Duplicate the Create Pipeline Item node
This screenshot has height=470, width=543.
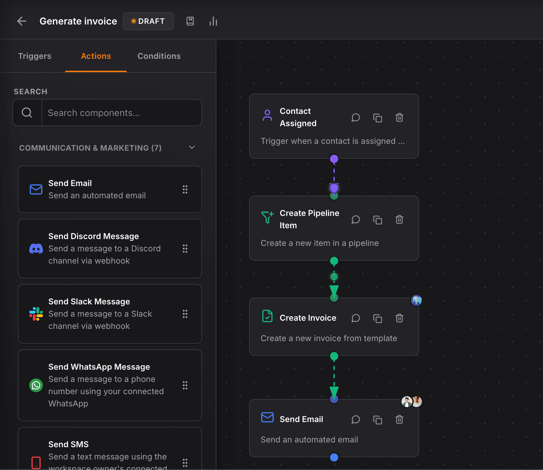click(x=378, y=220)
